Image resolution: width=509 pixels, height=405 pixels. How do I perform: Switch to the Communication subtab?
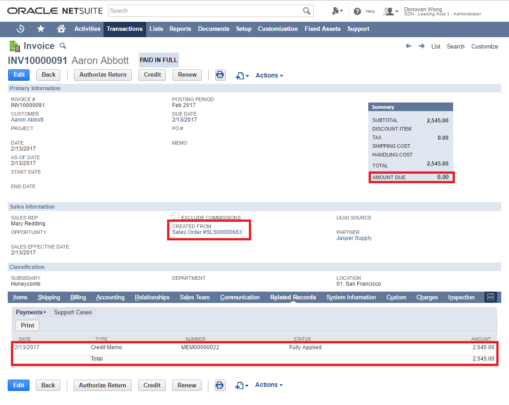[240, 298]
